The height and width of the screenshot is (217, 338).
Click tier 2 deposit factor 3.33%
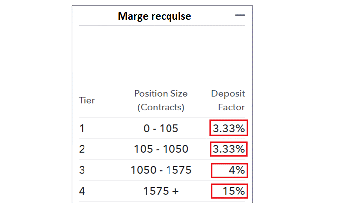[229, 149]
